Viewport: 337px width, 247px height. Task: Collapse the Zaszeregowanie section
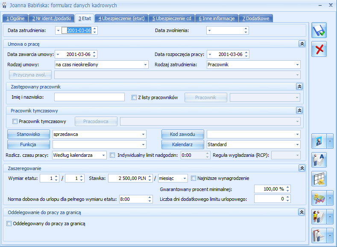click(x=302, y=168)
